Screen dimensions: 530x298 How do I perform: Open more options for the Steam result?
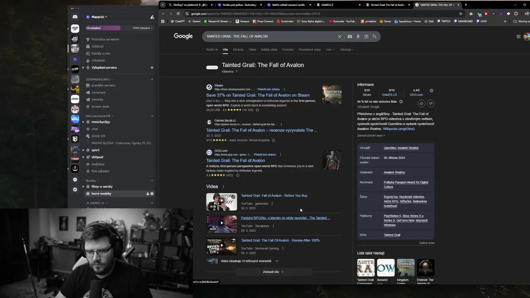(x=284, y=89)
